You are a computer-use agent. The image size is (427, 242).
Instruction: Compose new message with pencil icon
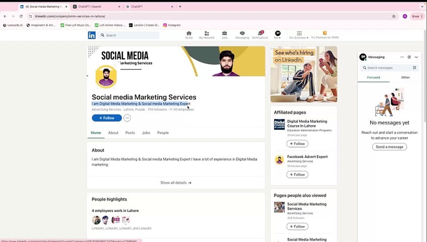(x=409, y=57)
